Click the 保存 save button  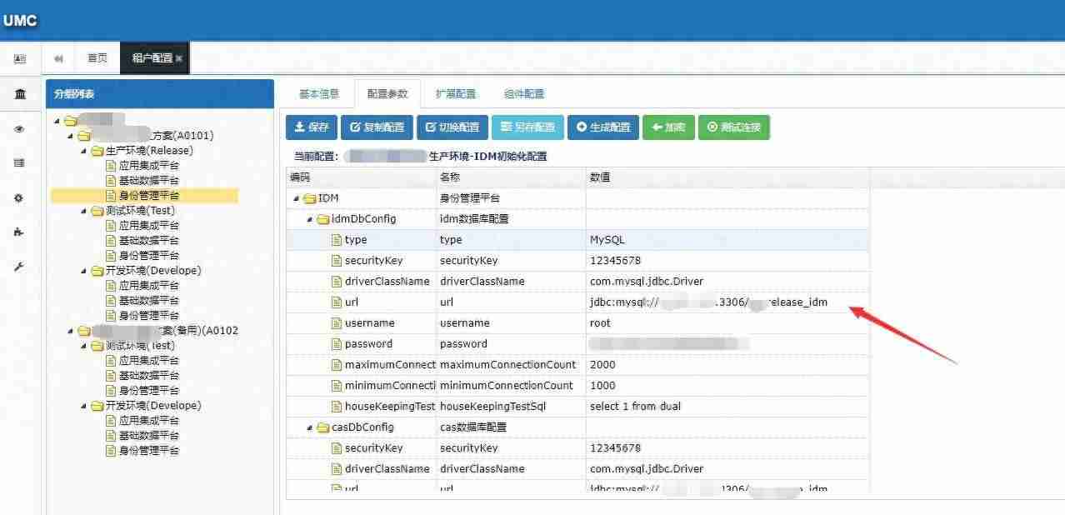coord(312,127)
